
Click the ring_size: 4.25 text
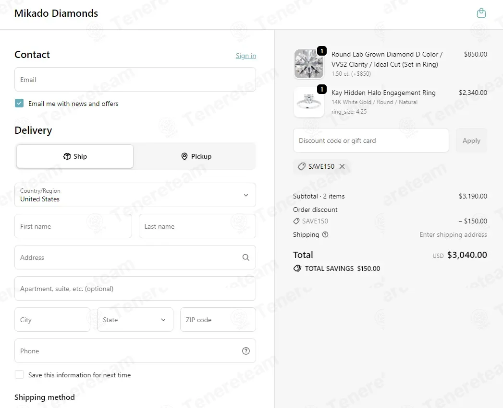(x=349, y=112)
